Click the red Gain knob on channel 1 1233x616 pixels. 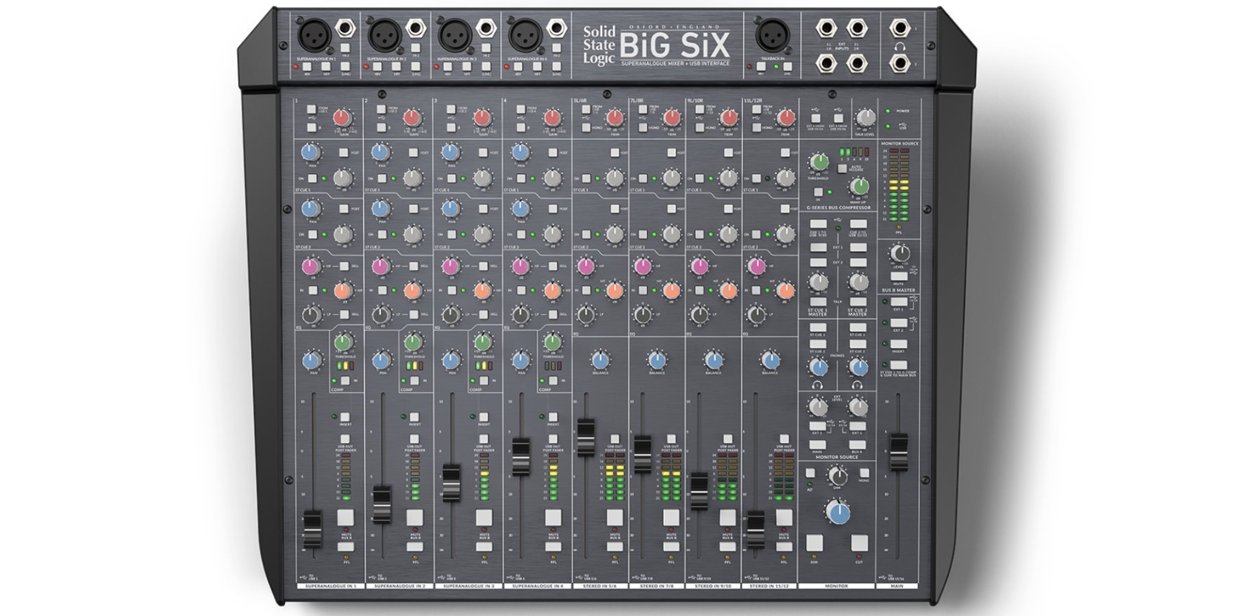341,118
